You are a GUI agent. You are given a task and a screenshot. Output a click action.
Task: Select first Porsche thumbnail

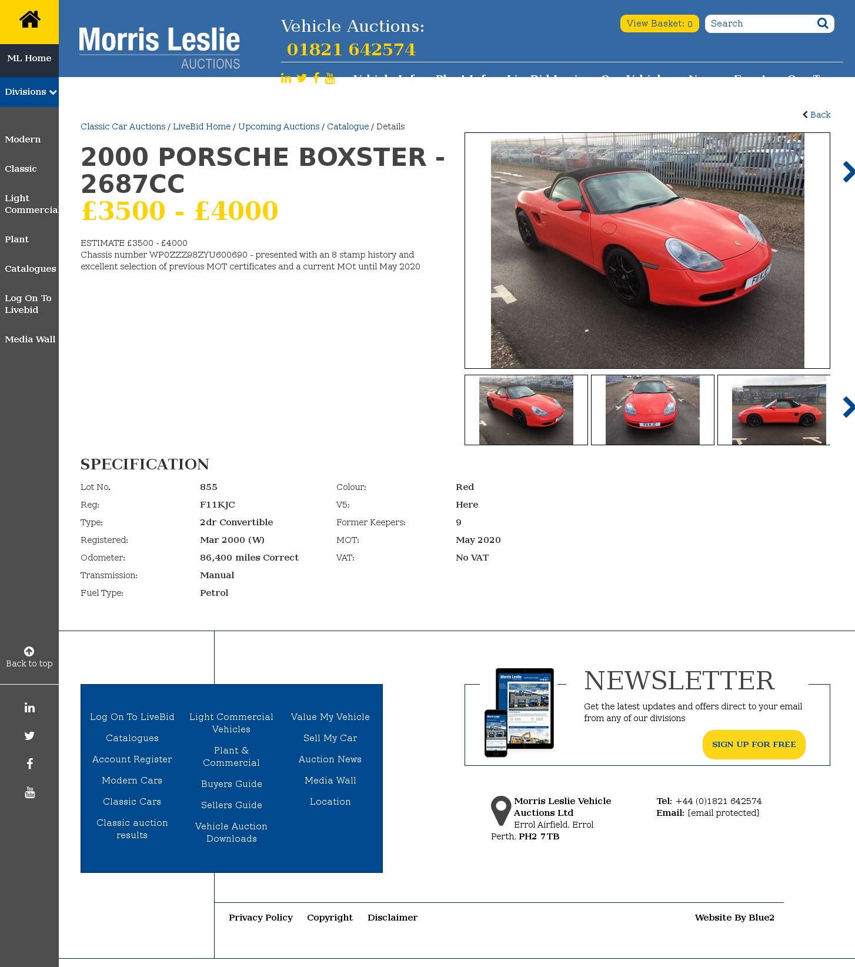coord(526,410)
